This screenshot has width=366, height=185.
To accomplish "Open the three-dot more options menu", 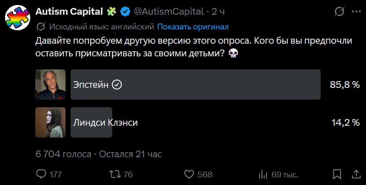I will [356, 12].
